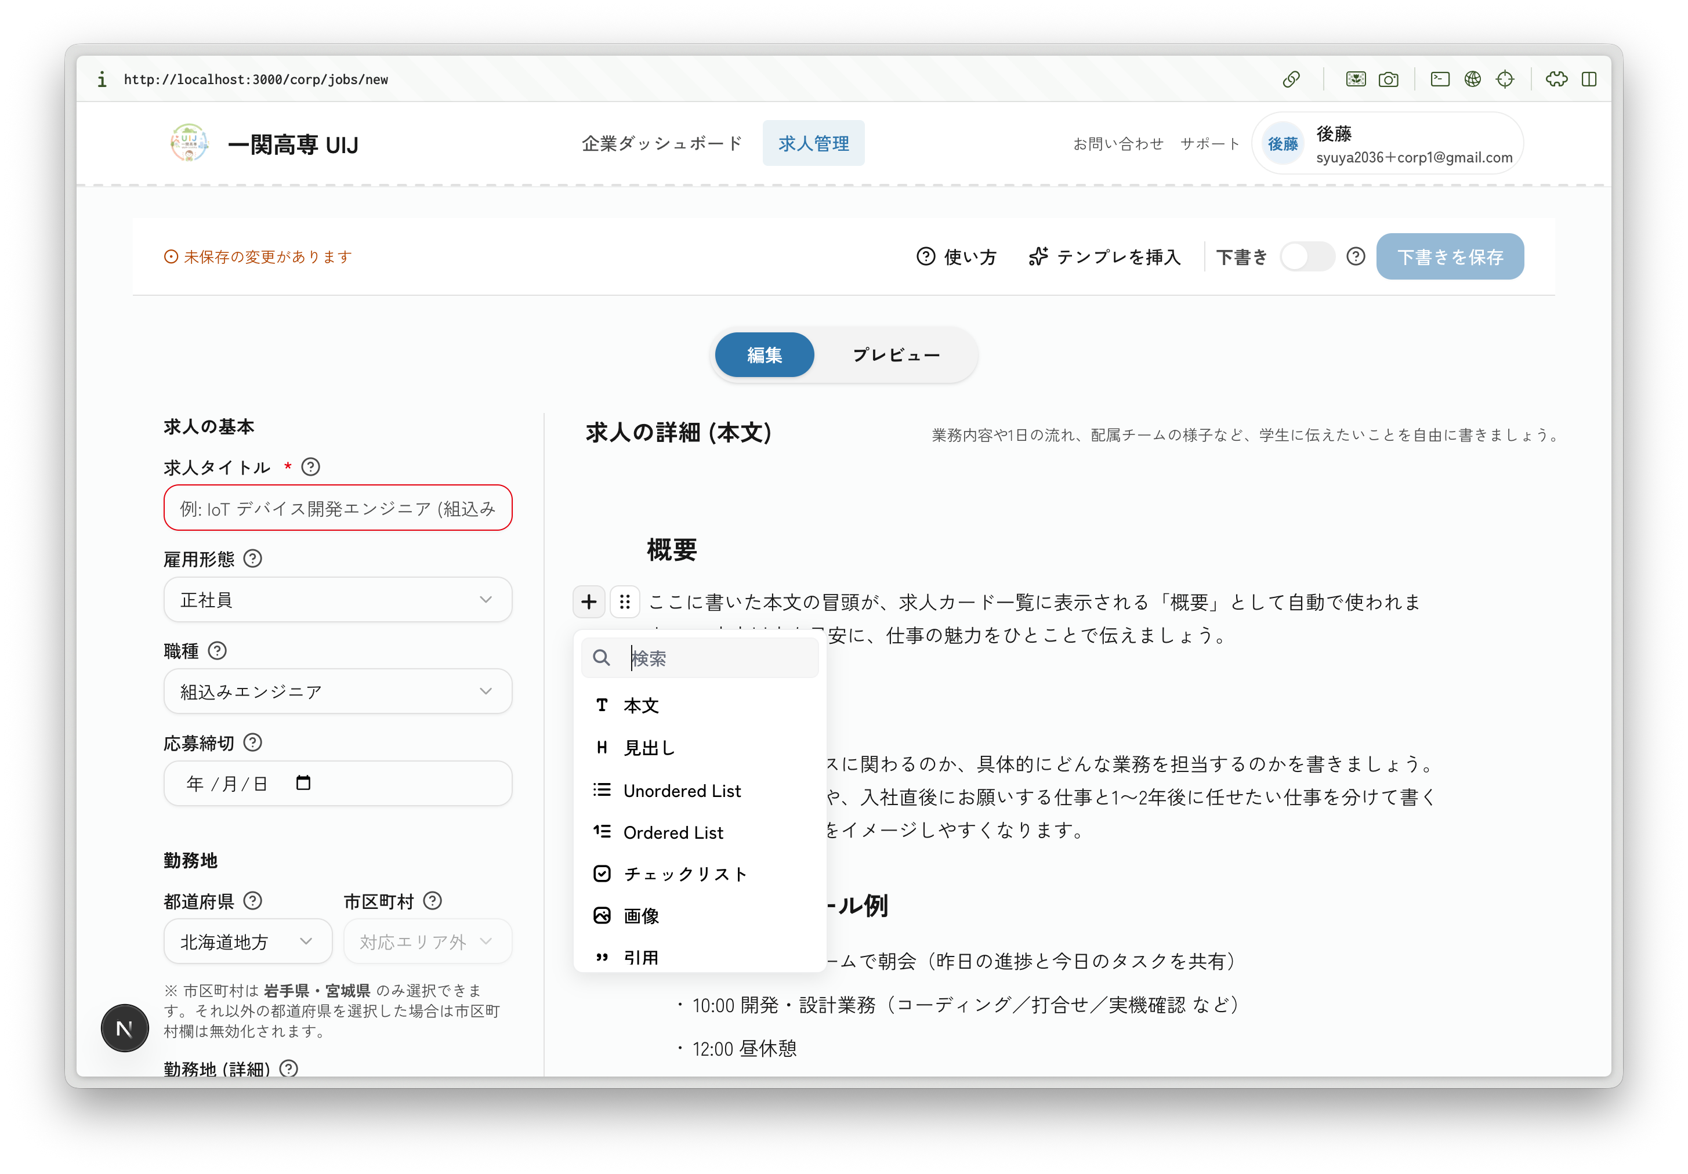Click help icon next to 雇用形態
The height and width of the screenshot is (1174, 1688).
pyautogui.click(x=253, y=559)
